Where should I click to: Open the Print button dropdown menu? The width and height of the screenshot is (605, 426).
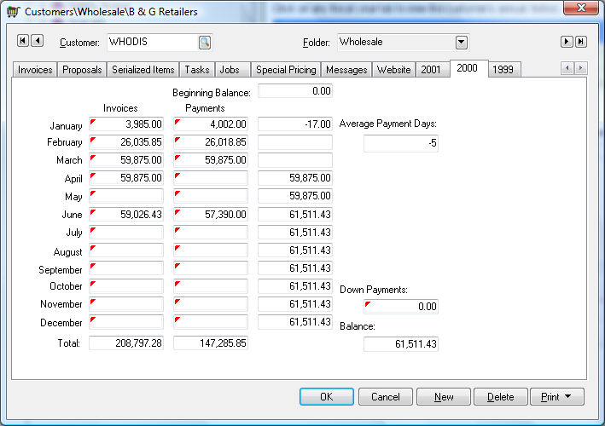[x=557, y=397]
